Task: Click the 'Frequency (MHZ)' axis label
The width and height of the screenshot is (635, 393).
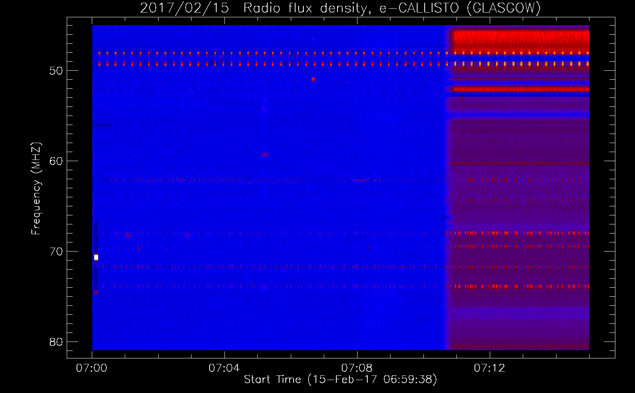Action: [36, 189]
